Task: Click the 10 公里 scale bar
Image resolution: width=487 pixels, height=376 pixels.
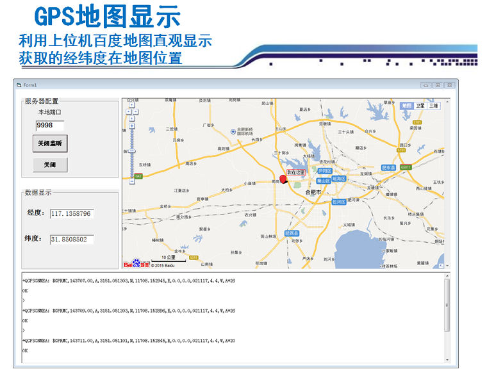Action: 169,259
